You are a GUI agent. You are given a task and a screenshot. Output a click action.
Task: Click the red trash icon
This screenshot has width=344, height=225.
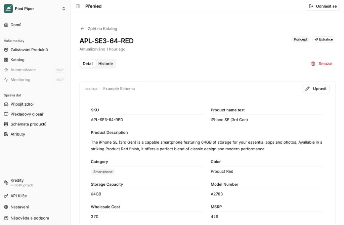pyautogui.click(x=313, y=64)
